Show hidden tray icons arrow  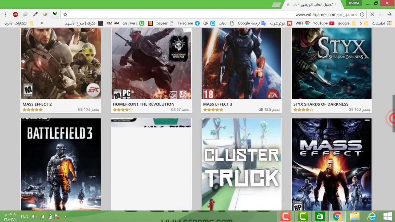[65, 217]
